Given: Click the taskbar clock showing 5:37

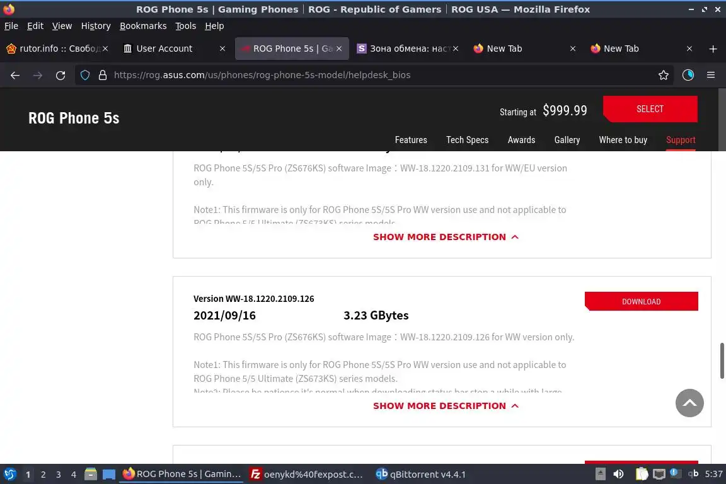Looking at the screenshot, I should point(713,475).
